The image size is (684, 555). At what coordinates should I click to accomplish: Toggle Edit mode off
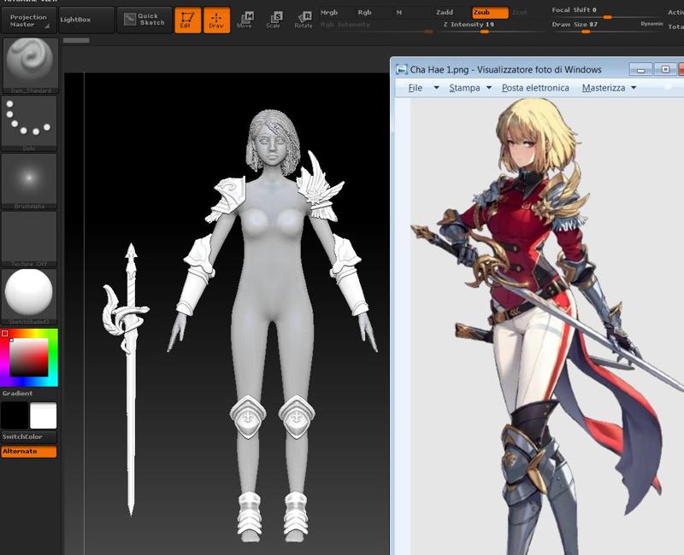[186, 18]
